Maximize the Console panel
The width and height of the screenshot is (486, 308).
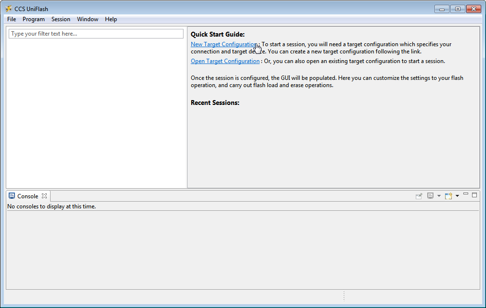474,194
